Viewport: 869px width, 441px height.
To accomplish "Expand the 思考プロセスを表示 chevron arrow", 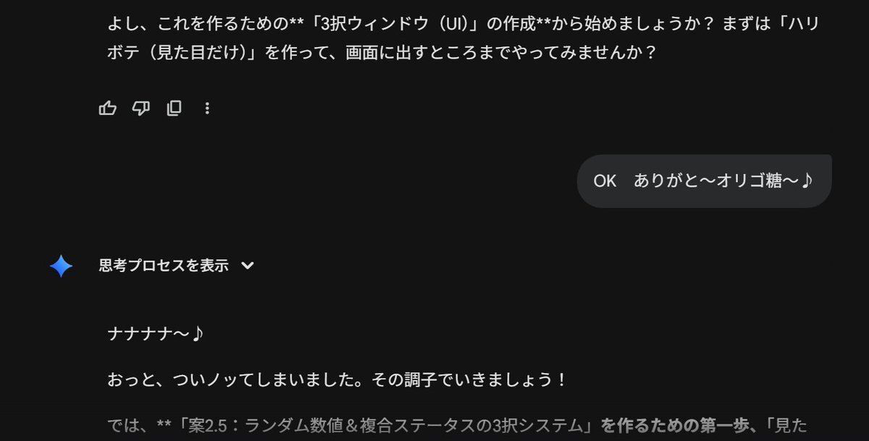I will point(248,266).
